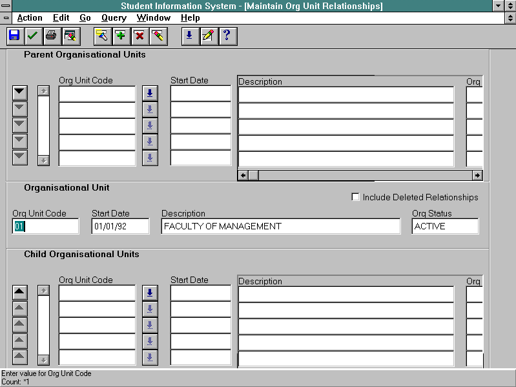Click the black down triangle in first parent row
Image resolution: width=516 pixels, height=387 pixels.
20,93
